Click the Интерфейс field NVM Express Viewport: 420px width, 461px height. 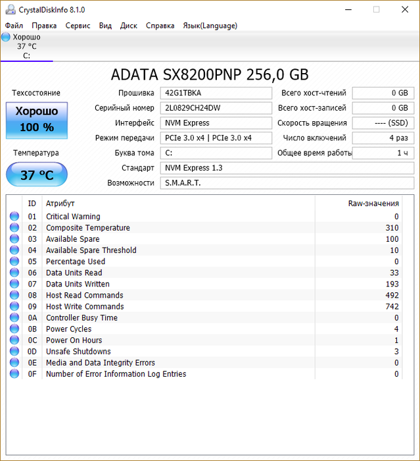pyautogui.click(x=216, y=123)
